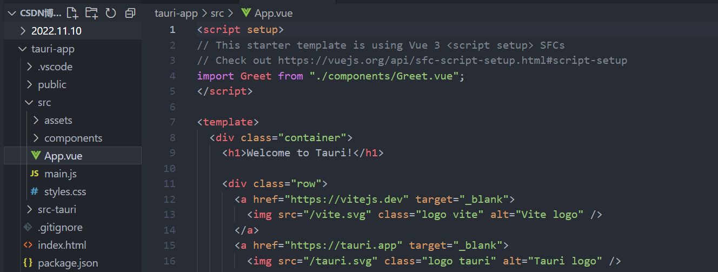Screen dimensions: 718x272
Task: Expand the src-tauri folder
Action: click(29, 209)
